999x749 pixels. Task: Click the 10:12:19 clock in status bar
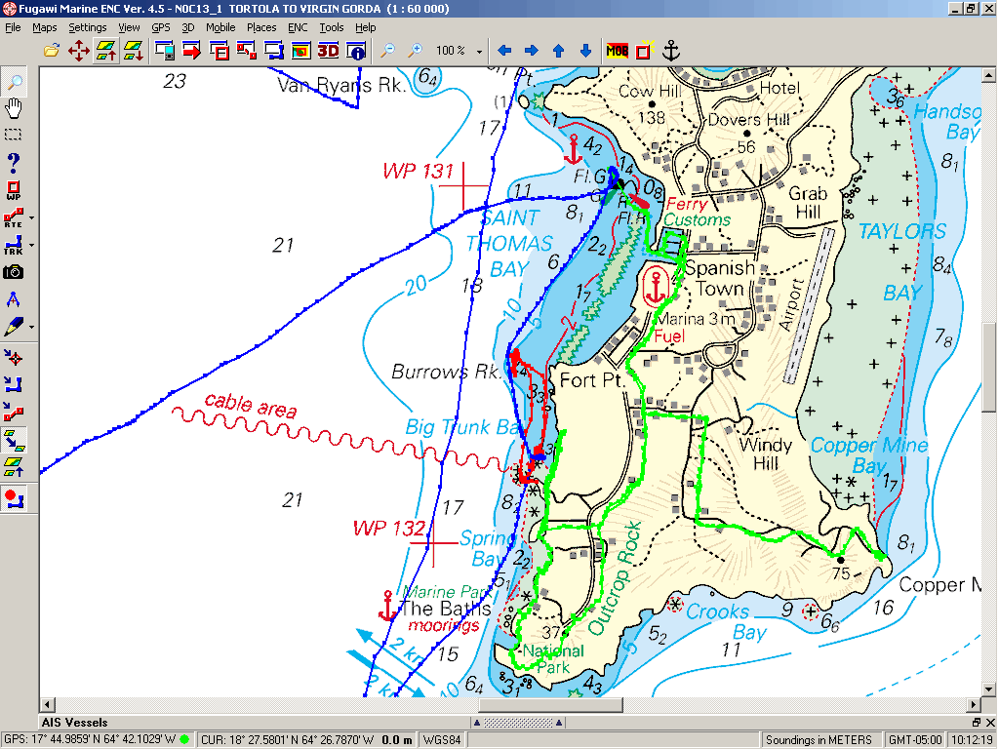pos(972,739)
